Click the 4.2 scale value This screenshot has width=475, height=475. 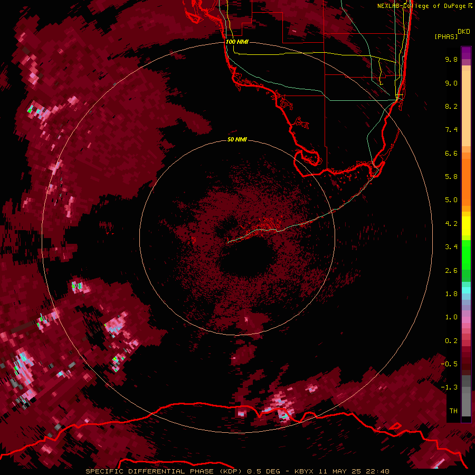[x=451, y=224]
